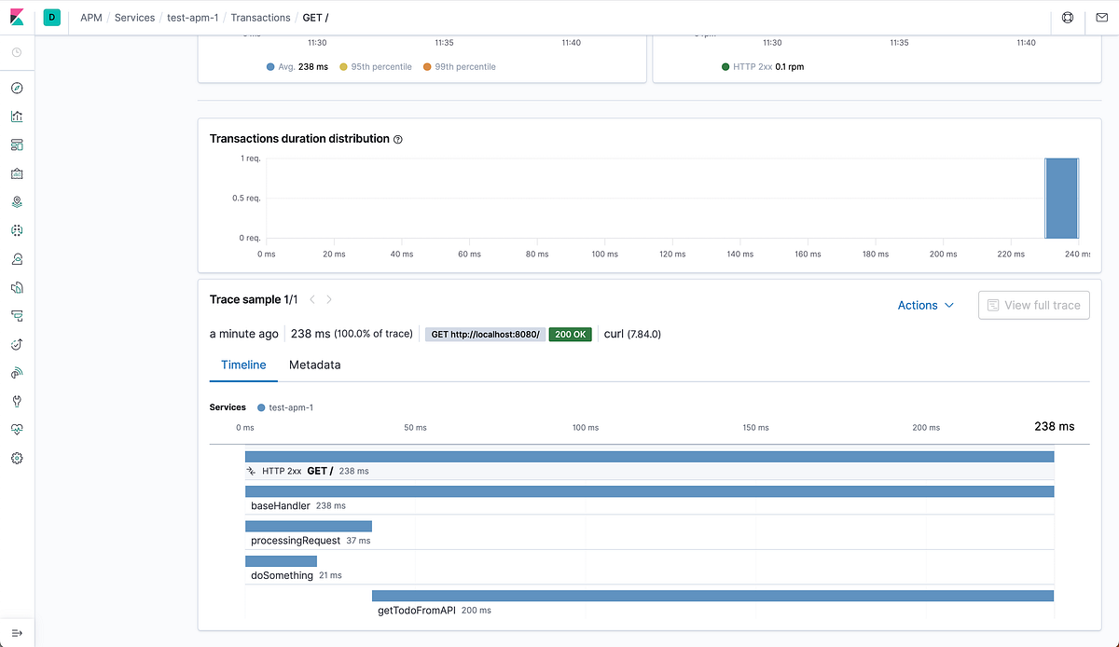Screen dimensions: 1119x647
Task: Open help using the life-preserver icon
Action: click(1067, 17)
